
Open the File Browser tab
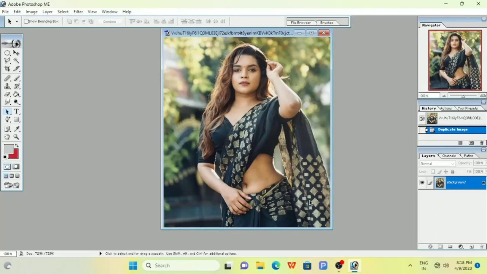coord(301,23)
